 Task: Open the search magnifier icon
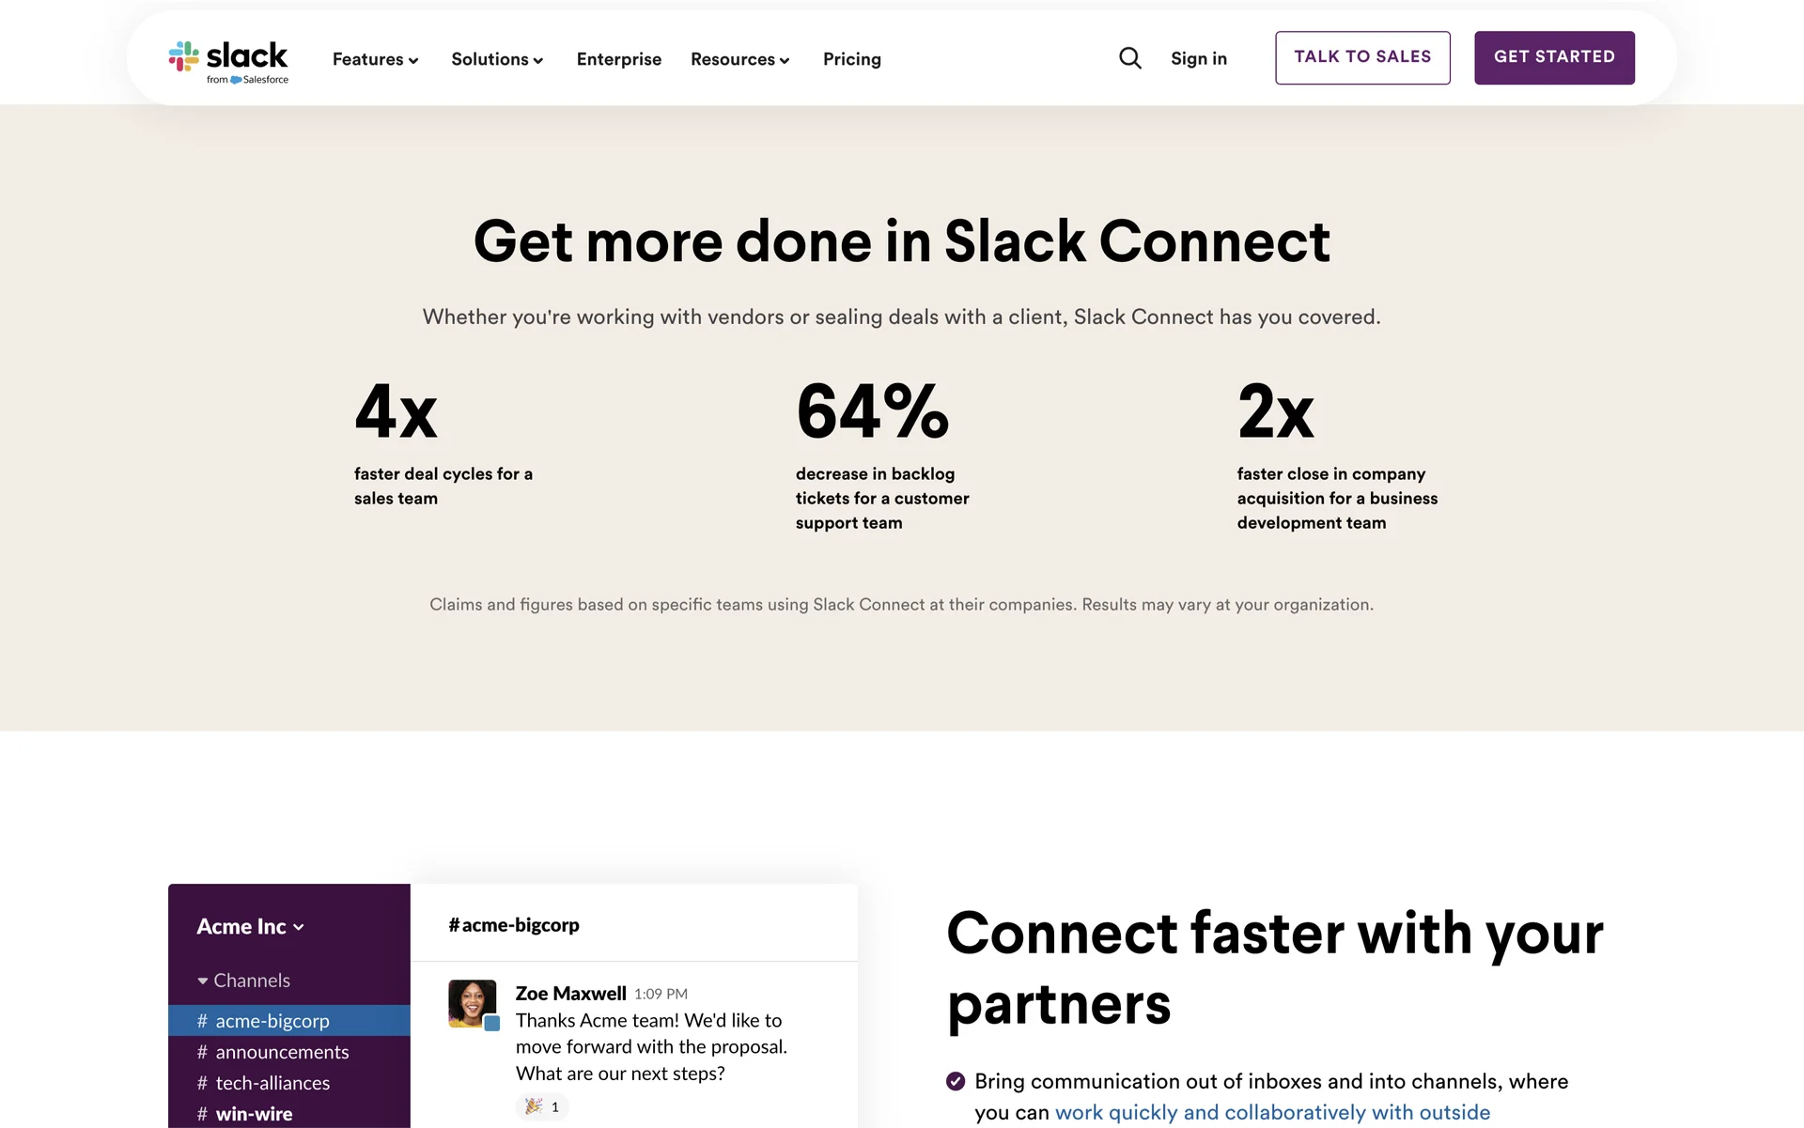[1130, 58]
